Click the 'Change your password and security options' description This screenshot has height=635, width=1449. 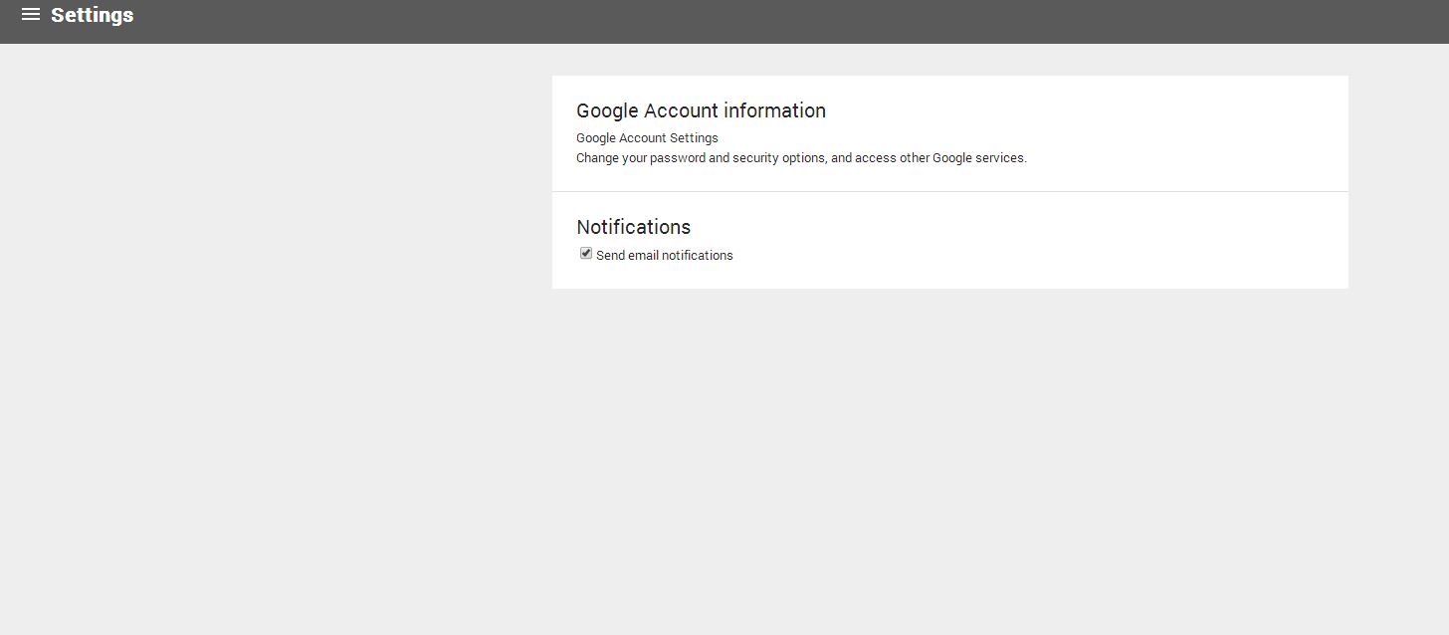(801, 158)
